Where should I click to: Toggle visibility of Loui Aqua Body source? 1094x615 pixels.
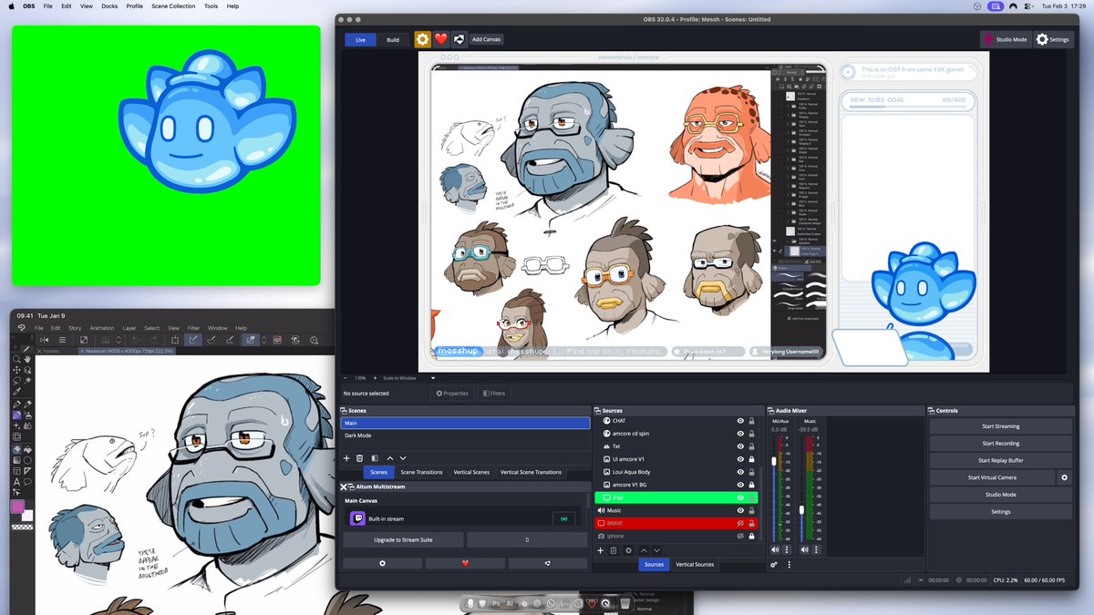(740, 472)
